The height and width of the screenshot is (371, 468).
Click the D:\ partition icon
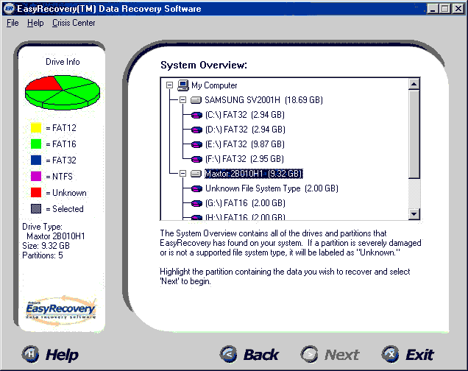(196, 130)
